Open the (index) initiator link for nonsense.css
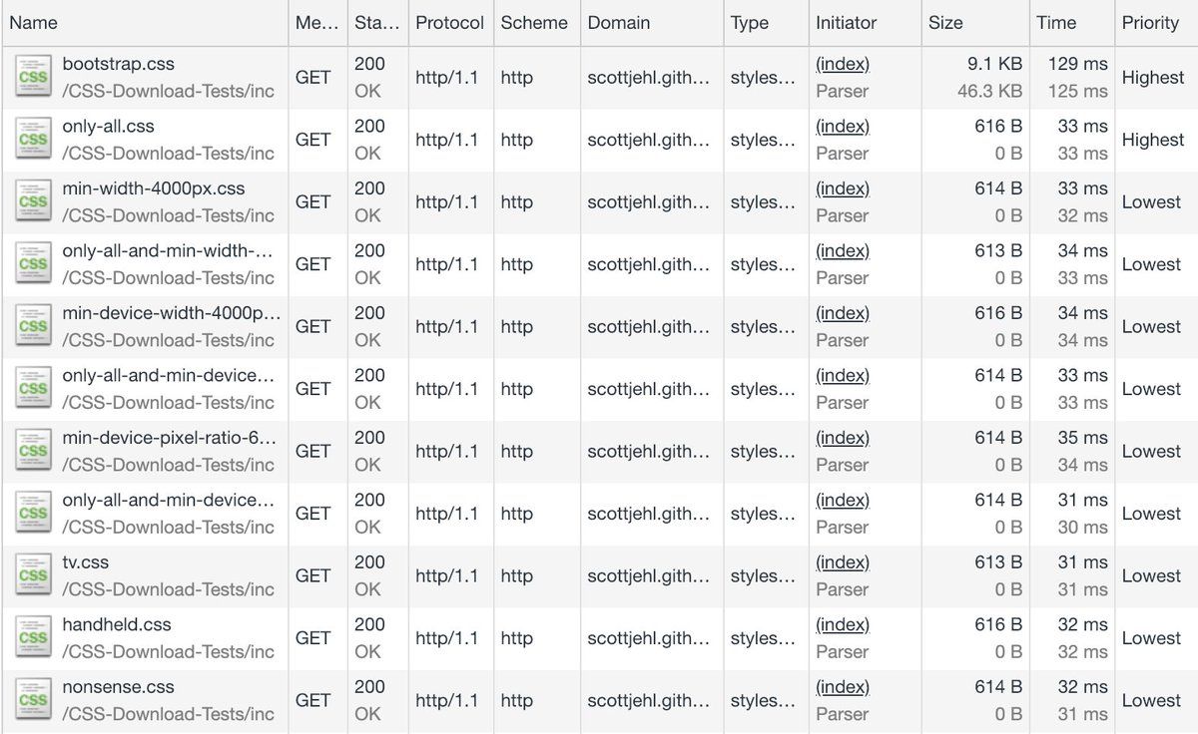The image size is (1198, 734). pos(843,687)
